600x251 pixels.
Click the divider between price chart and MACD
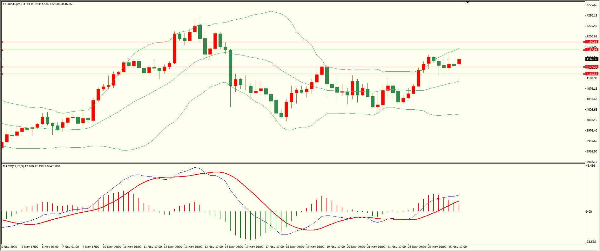click(x=292, y=163)
